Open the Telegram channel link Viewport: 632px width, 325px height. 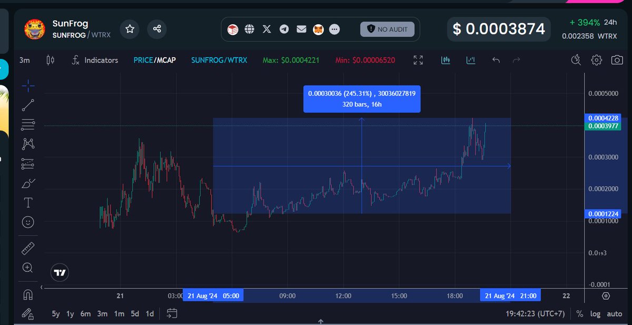(284, 29)
